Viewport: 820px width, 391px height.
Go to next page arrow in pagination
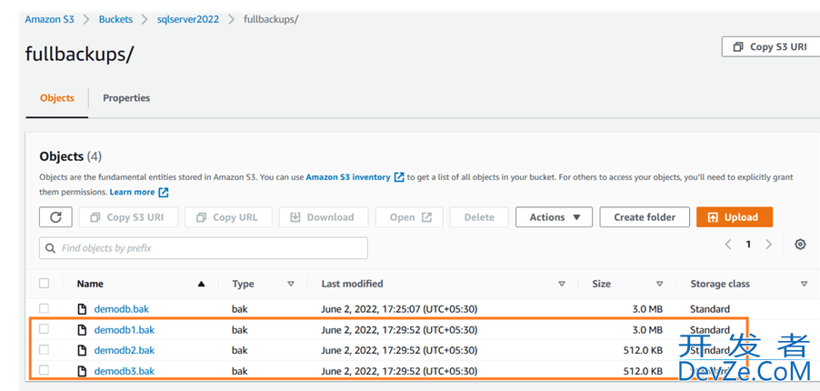(x=768, y=244)
